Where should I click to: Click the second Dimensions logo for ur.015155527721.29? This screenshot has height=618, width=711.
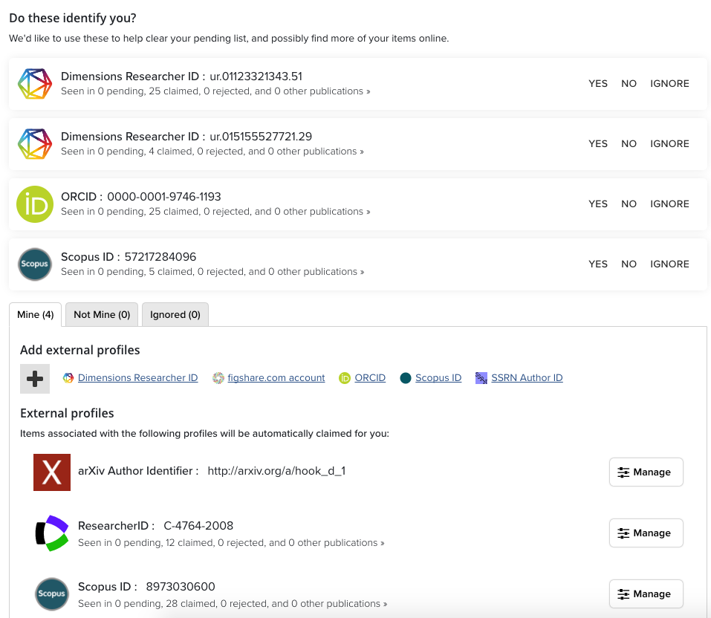point(35,144)
